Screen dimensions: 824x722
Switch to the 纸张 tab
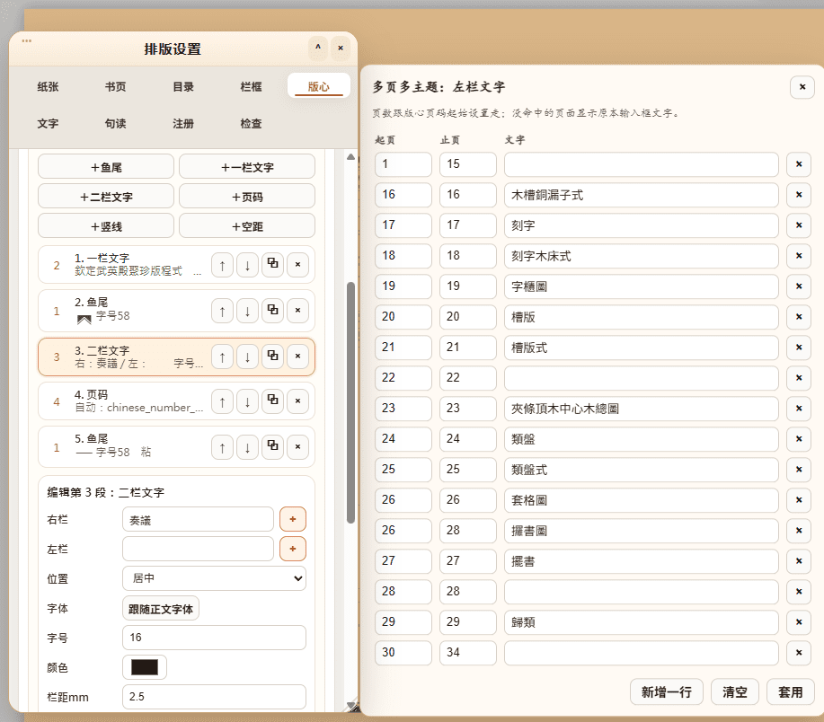click(48, 86)
